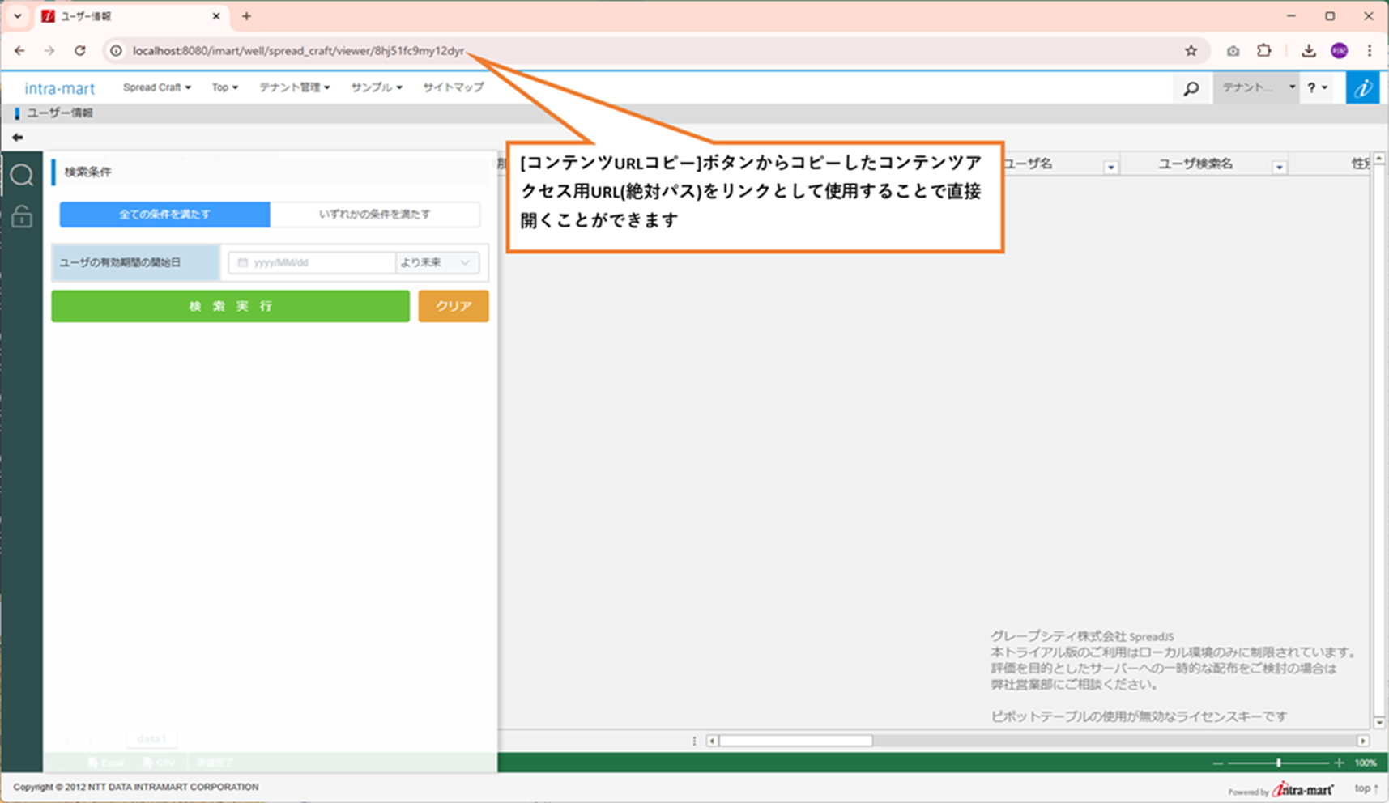Reload the page with the refresh icon

point(79,51)
